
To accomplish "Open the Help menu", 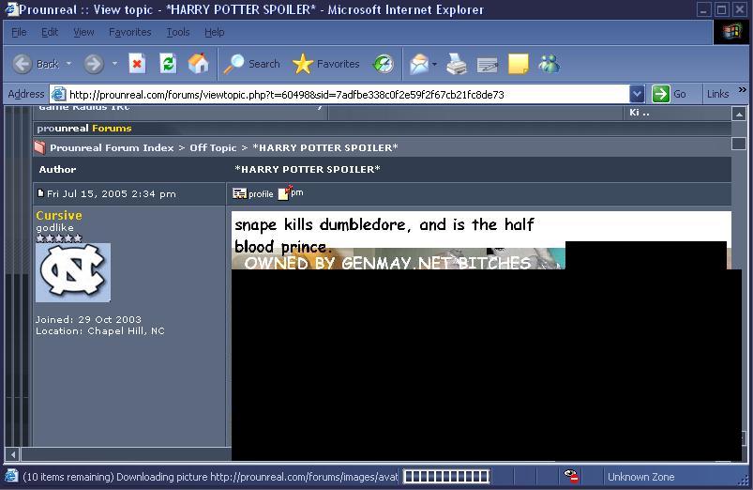I will coord(214,32).
